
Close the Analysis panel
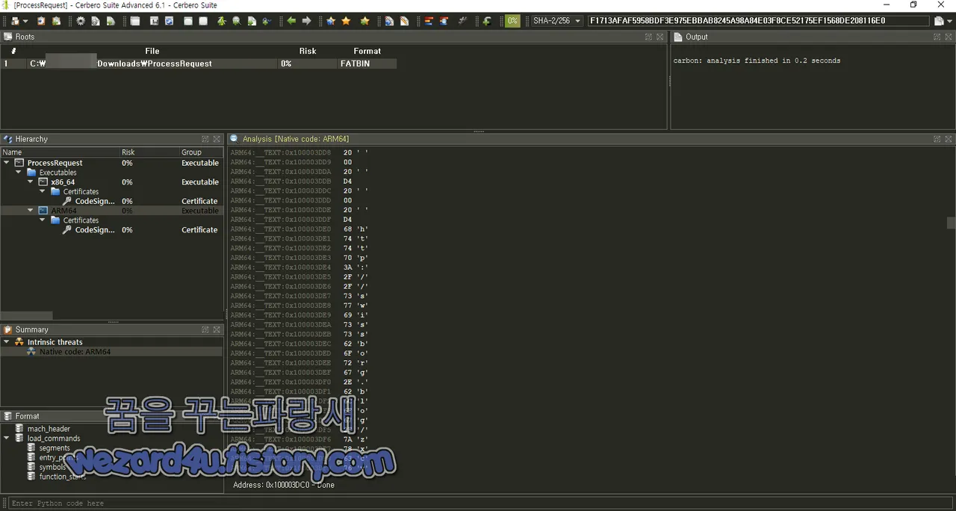(949, 139)
